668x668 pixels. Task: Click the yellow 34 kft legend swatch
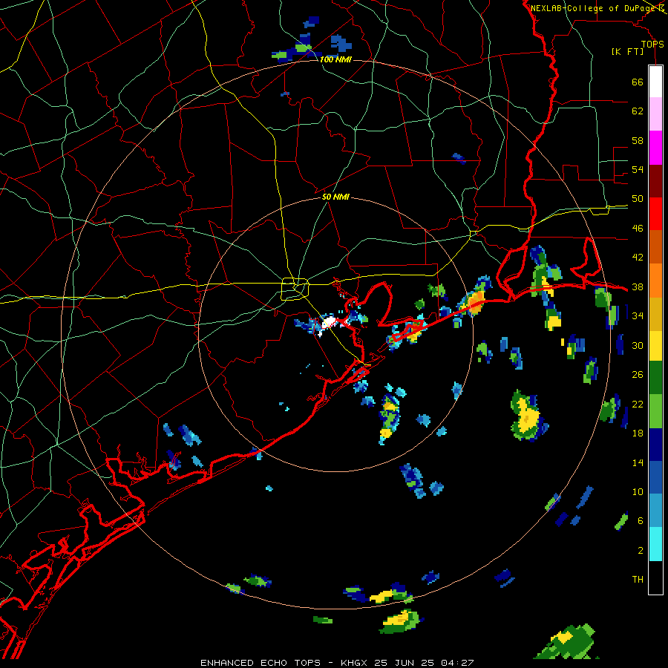[655, 346]
